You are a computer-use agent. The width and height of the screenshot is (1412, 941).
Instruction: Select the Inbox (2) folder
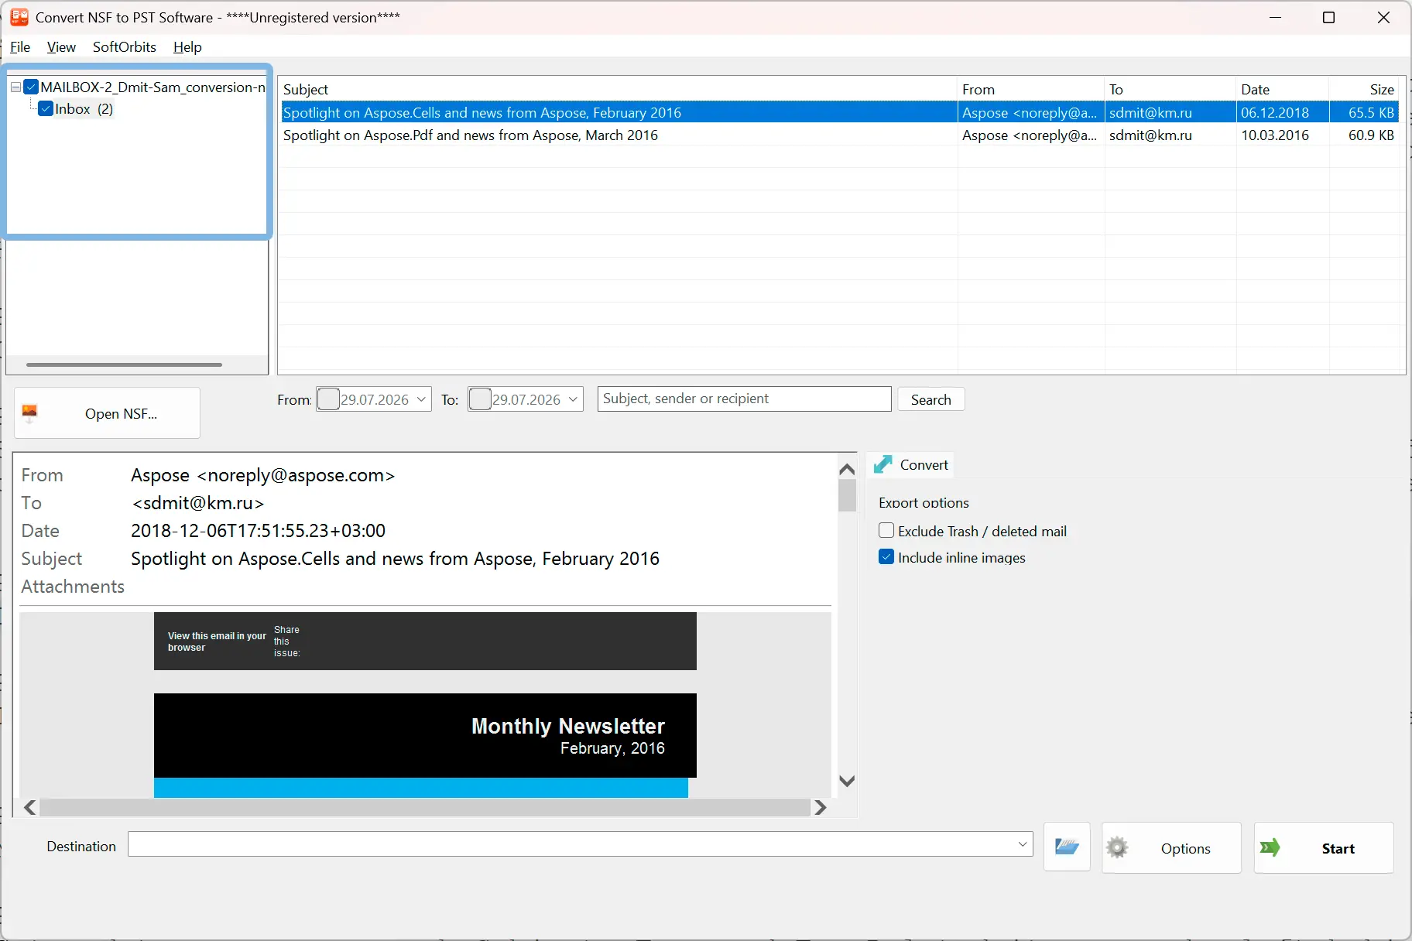click(84, 109)
